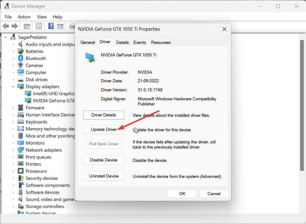Click the Keyboards category icon

point(20,122)
